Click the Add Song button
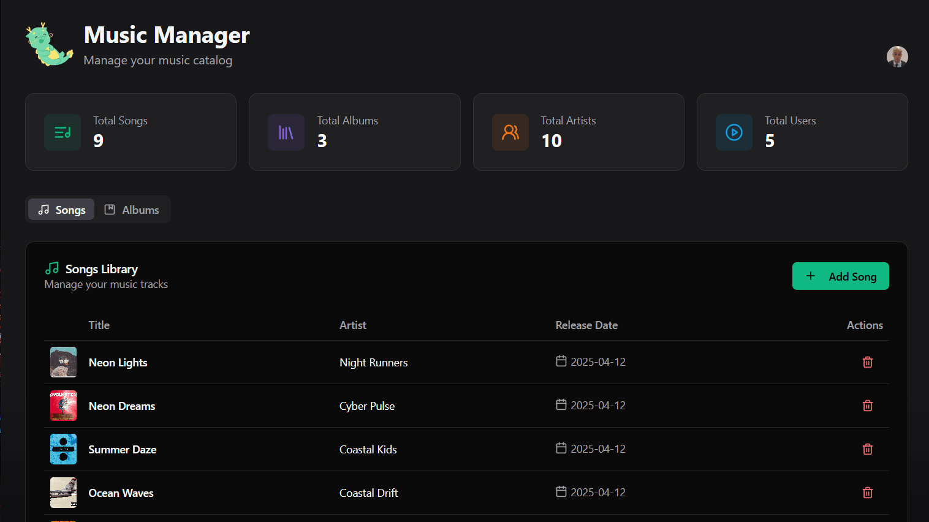The image size is (929, 522). [840, 276]
